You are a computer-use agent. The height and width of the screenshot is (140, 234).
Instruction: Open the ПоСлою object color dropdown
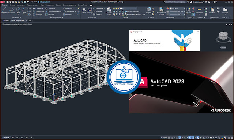(177, 8)
